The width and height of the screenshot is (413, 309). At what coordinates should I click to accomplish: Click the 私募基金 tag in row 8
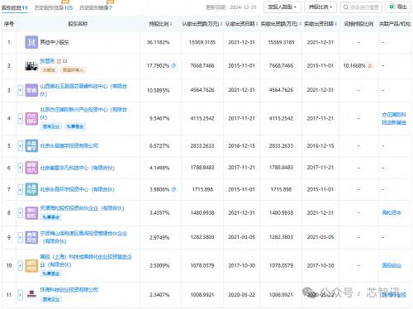(51, 217)
